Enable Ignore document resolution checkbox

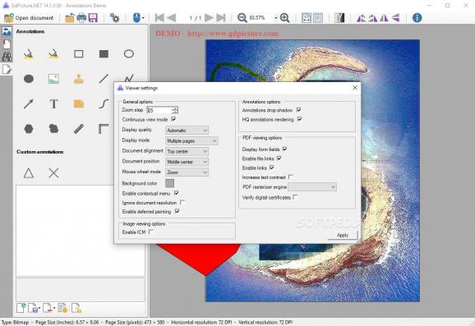tap(182, 202)
